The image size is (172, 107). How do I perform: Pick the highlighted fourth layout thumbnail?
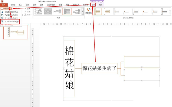point(67,11)
